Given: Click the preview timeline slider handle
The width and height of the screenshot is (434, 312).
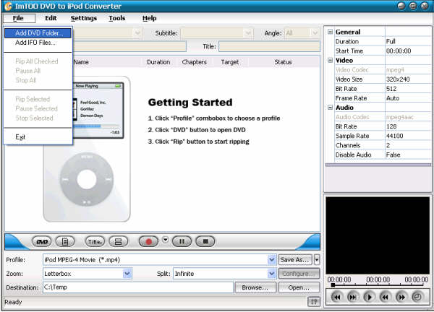Looking at the screenshot, I should point(333,285).
